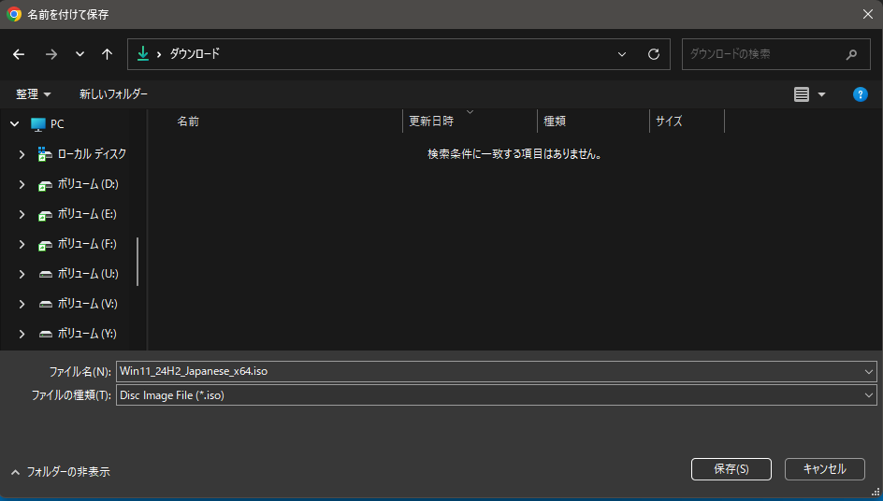
Task: Expand ボリューム (F:) node
Action: pyautogui.click(x=22, y=244)
